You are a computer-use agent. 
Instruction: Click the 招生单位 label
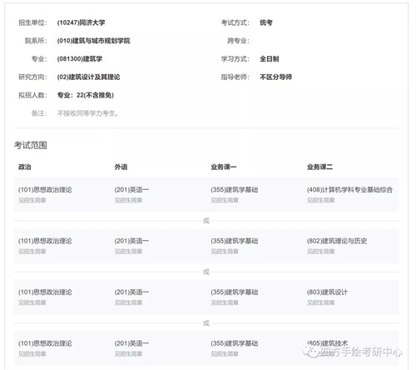tap(32, 22)
